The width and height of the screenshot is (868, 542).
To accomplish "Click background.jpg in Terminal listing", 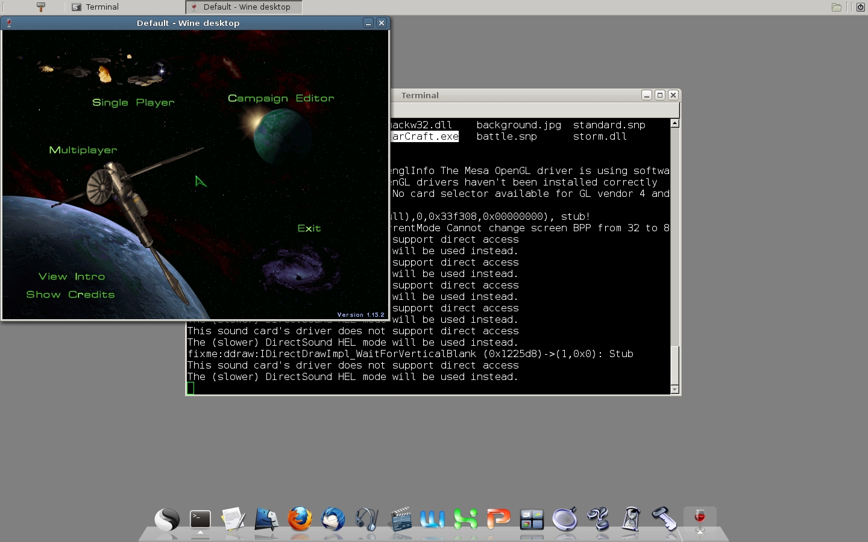I will 519,125.
